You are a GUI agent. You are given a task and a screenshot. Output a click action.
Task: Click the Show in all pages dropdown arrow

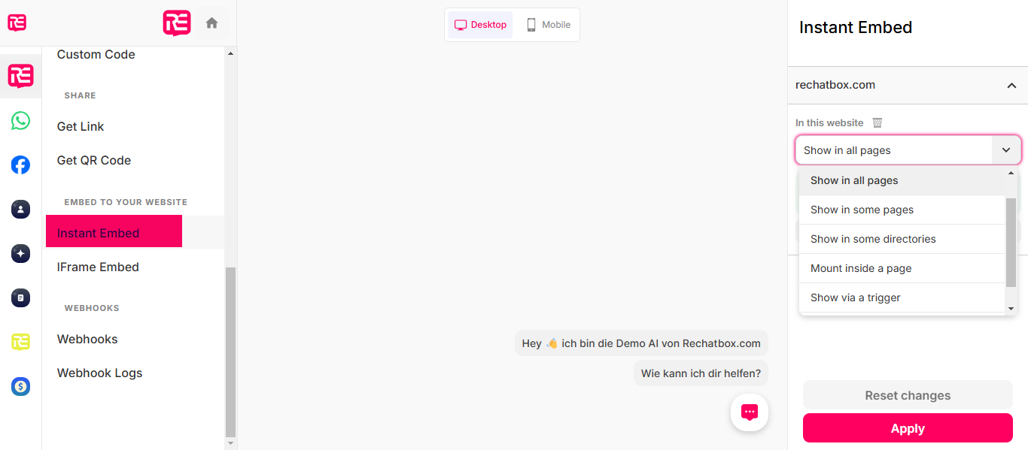click(1006, 150)
